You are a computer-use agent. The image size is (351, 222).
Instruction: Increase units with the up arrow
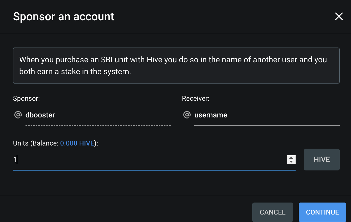291,158
